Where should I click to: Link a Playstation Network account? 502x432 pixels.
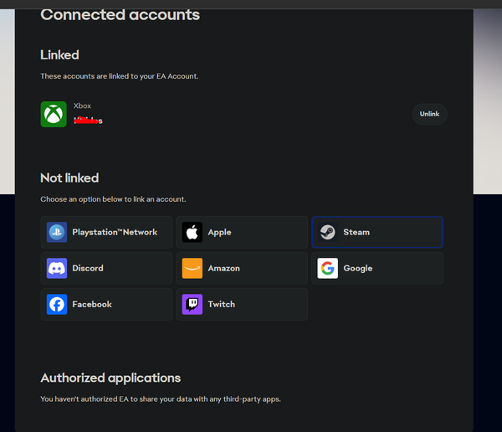point(106,232)
